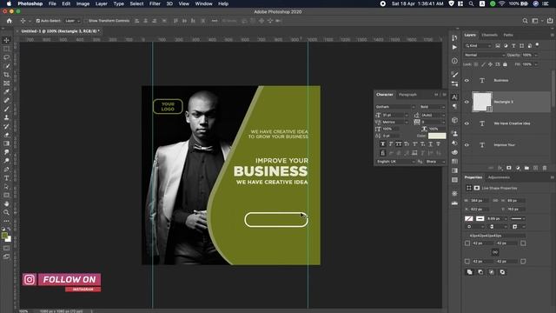Hide the Business text layer
The image size is (556, 313).
tap(467, 81)
